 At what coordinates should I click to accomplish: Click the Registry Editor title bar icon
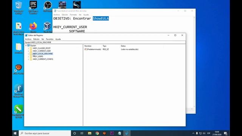click(x=26, y=35)
